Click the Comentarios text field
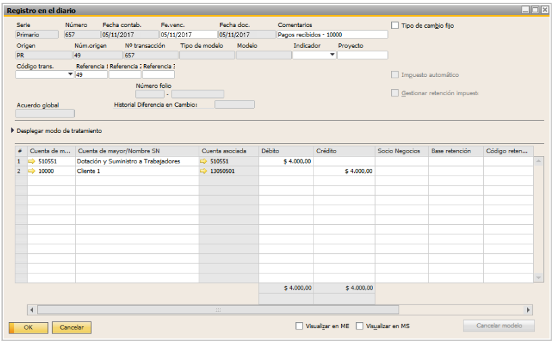 coord(332,34)
